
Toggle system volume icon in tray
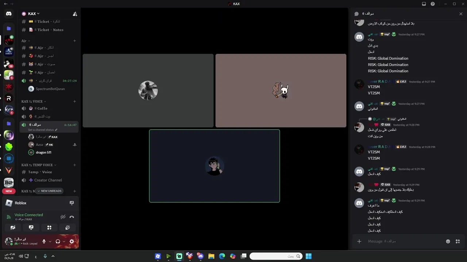20,256
